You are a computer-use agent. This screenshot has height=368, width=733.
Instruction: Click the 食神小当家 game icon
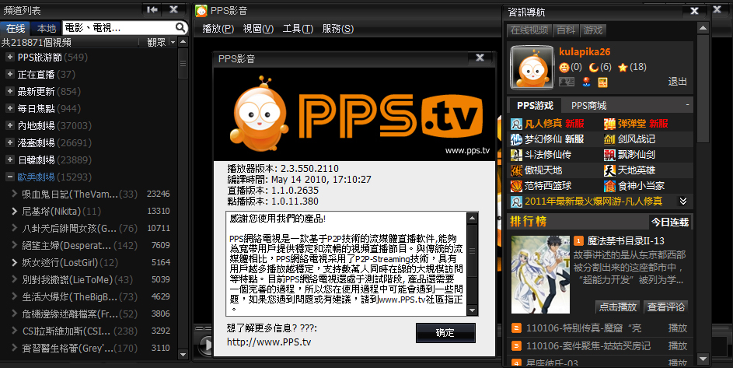(x=609, y=186)
